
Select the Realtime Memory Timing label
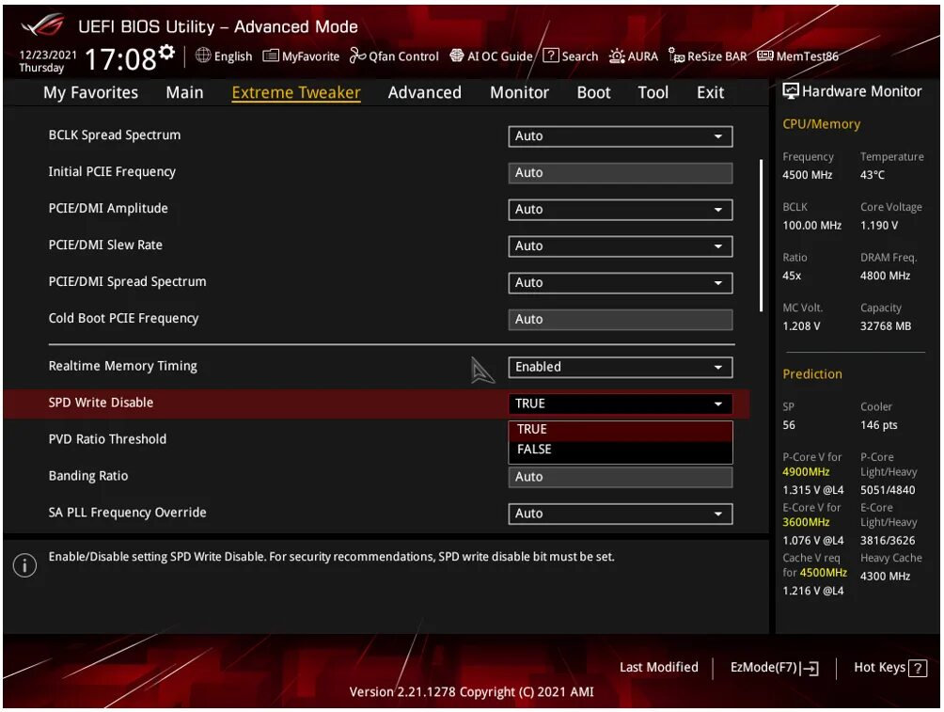pos(123,366)
